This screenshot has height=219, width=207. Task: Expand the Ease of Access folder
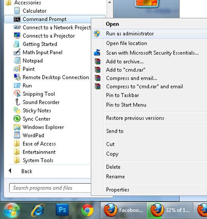click(35, 144)
